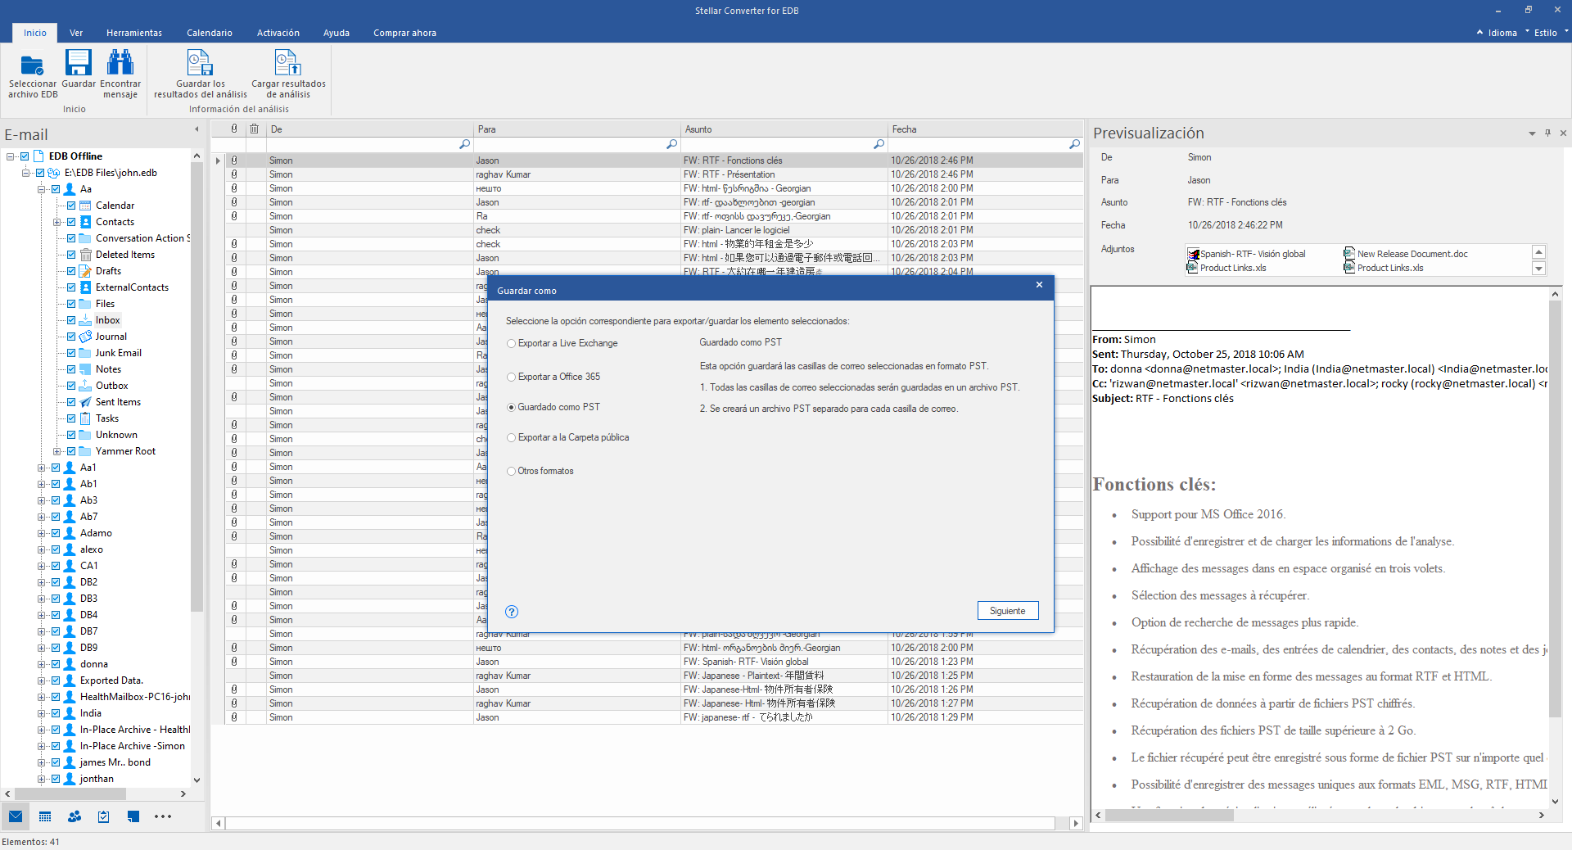Toggle checkbox for EDB Offline root
The image size is (1572, 850).
click(25, 156)
